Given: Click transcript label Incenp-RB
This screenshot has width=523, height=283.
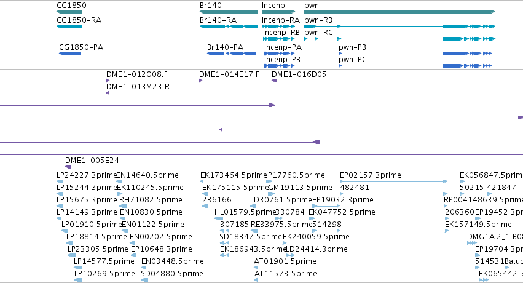Looking at the screenshot, I should point(281,33).
